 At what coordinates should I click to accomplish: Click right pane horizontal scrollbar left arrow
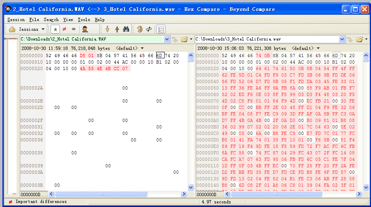coord(227,194)
